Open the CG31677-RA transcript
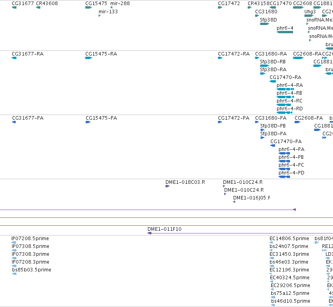333x307 pixels. coord(14,58)
